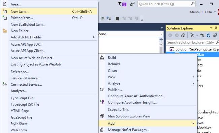Add a New Folder via menu
219x133 pixels.
49,31
